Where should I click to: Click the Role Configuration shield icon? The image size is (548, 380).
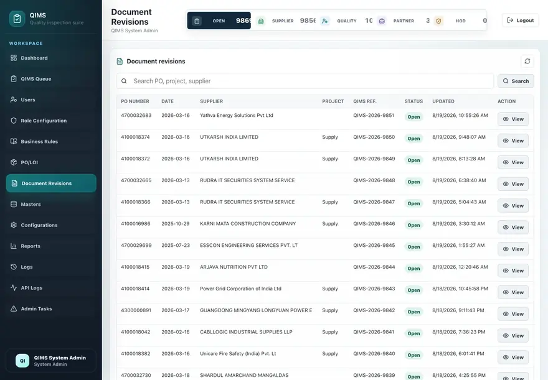point(14,121)
